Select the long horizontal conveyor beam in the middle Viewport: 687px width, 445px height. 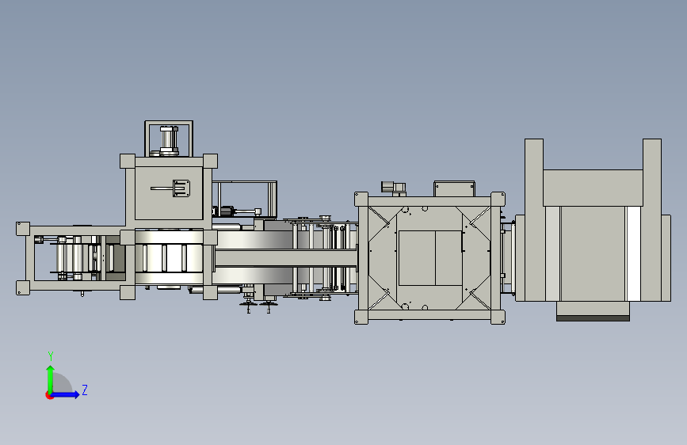point(286,257)
